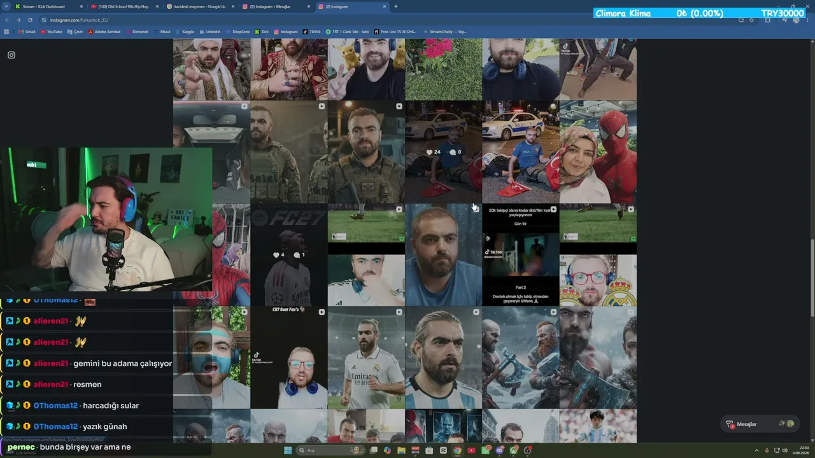Screen dimensions: 815x458
Task: Open the FC27 post thumbnail
Action: point(289,254)
